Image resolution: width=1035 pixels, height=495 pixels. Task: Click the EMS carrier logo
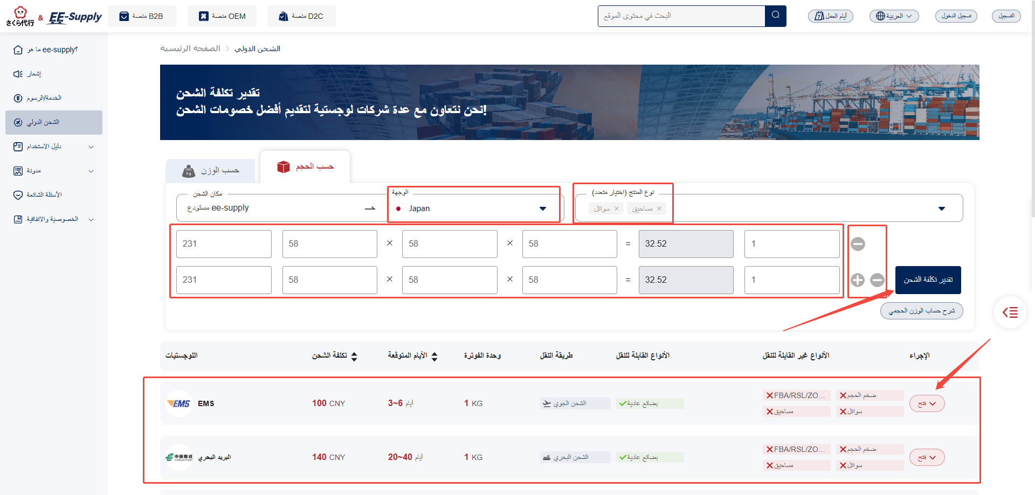point(179,403)
